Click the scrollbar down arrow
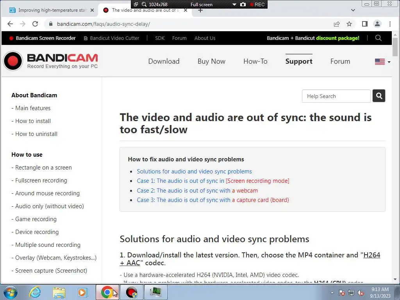Viewport: 400px width, 300px height. [395, 279]
